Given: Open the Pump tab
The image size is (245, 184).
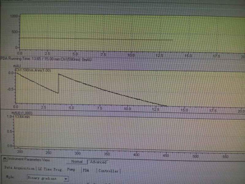Looking at the screenshot, I should 71,170.
